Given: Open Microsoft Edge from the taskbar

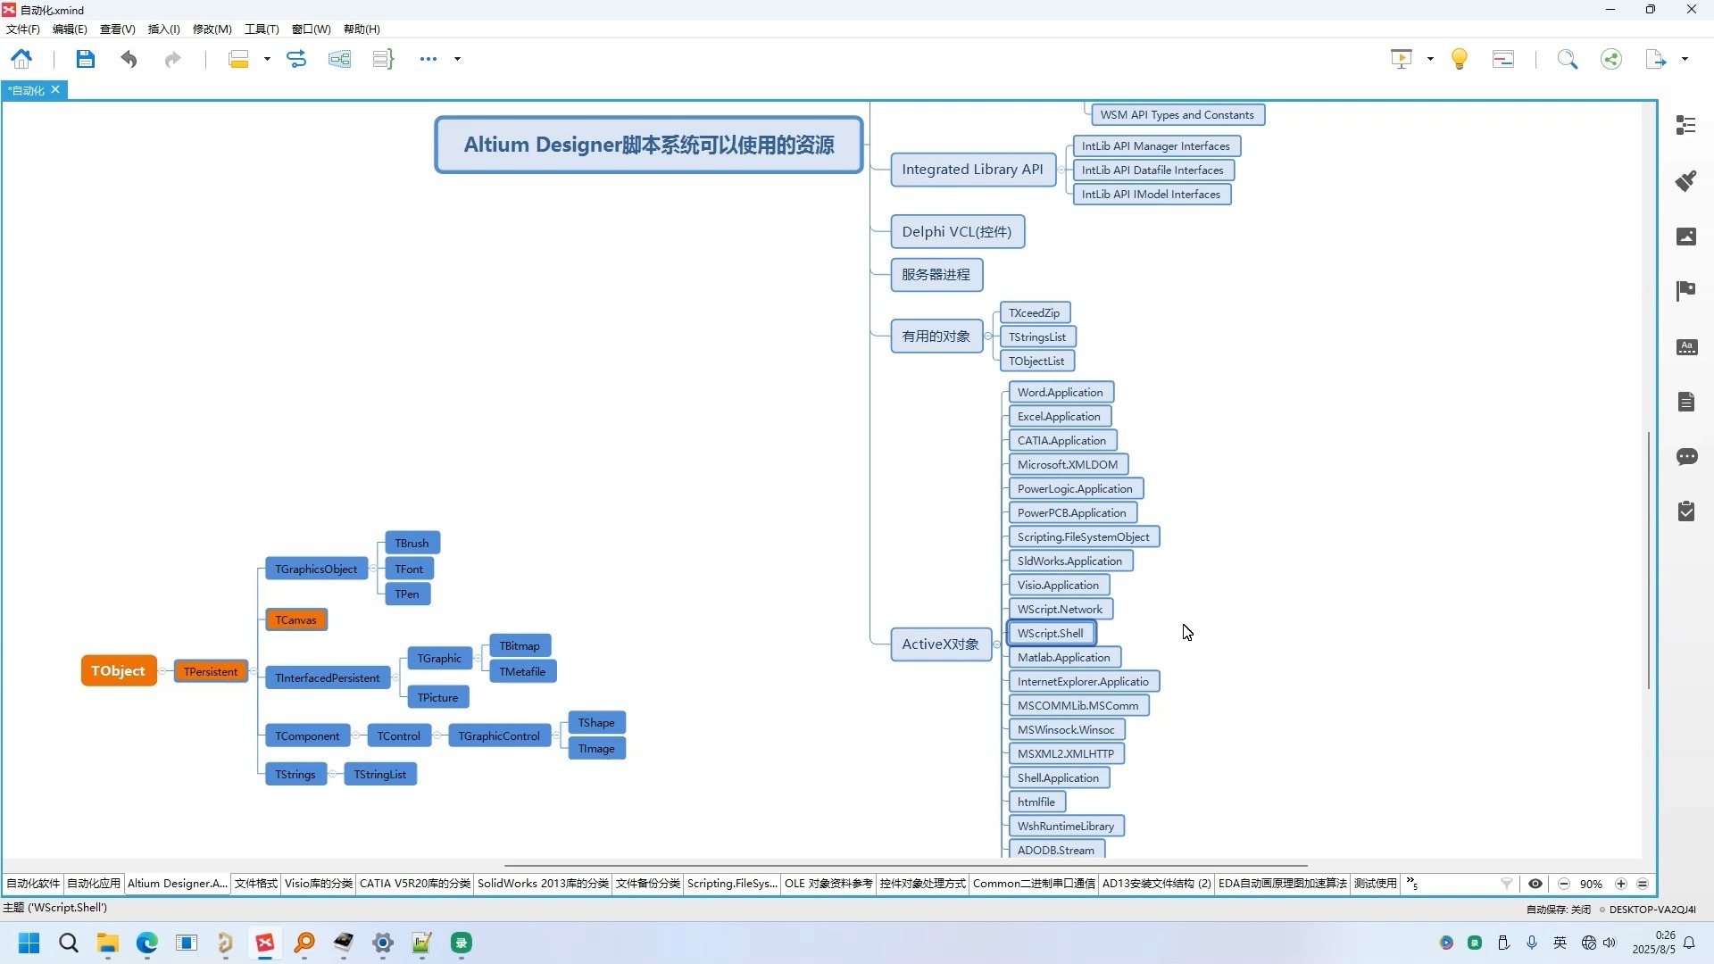Looking at the screenshot, I should click(146, 943).
